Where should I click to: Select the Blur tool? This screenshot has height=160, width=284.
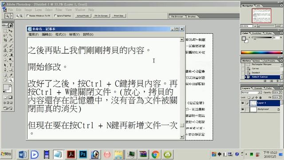pos(5,59)
